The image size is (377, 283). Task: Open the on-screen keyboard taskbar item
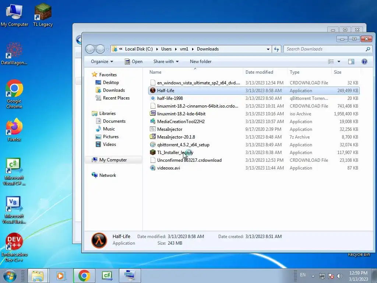130,276
